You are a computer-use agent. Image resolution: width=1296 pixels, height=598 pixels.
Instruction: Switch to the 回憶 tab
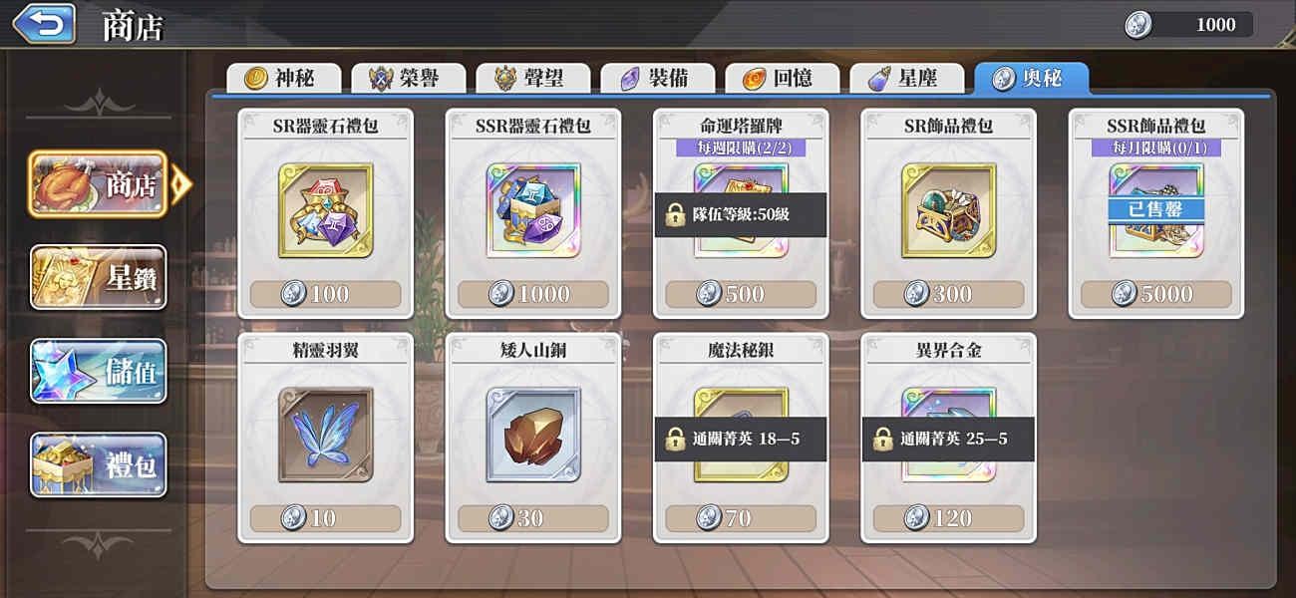coord(783,78)
